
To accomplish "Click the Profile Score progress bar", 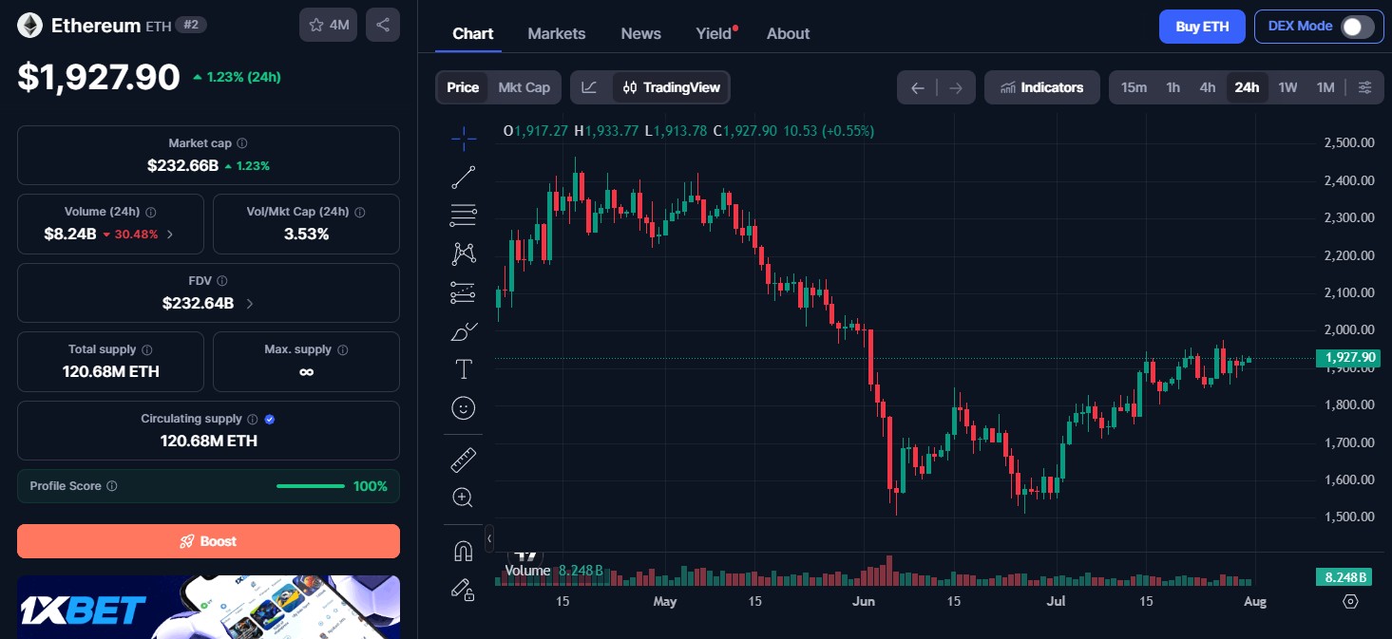I will [x=311, y=486].
